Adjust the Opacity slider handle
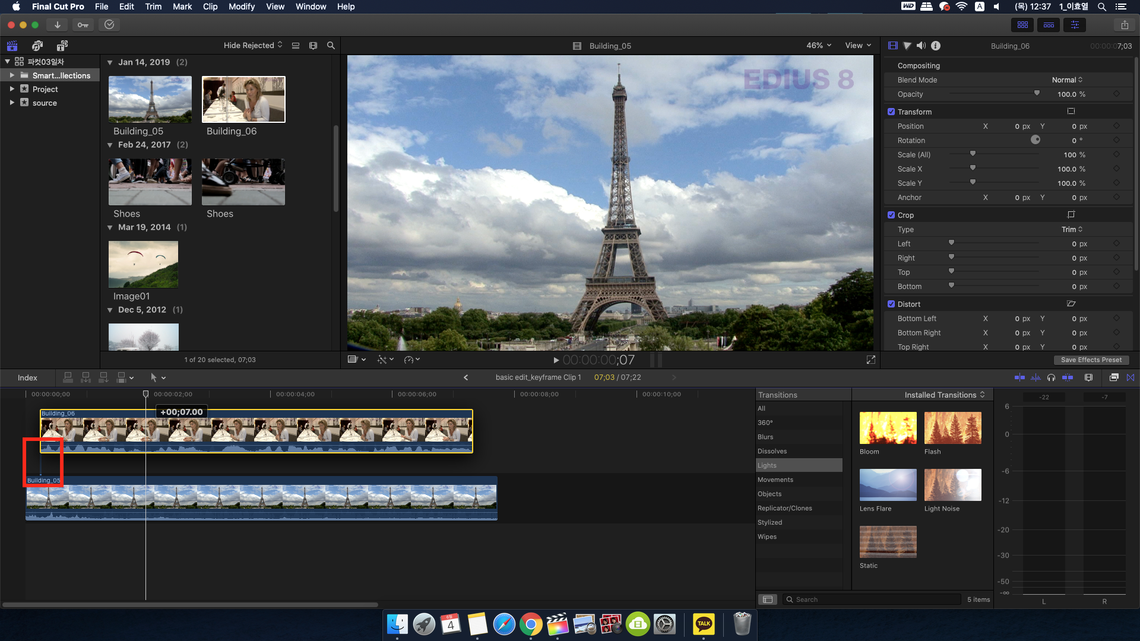Image resolution: width=1140 pixels, height=641 pixels. point(1037,93)
